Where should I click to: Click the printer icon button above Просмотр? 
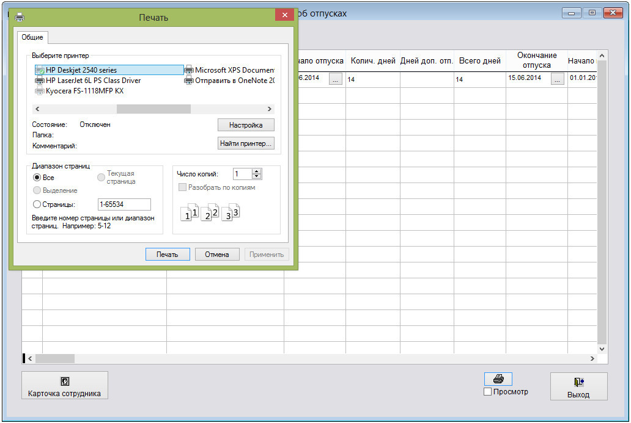(x=498, y=379)
